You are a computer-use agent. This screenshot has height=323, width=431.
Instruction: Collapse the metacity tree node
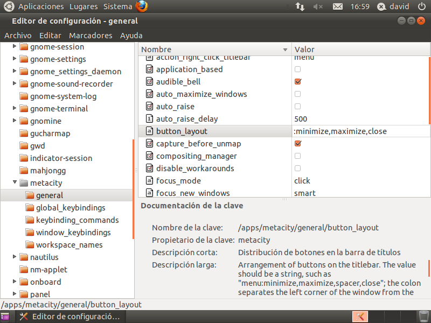tap(15, 182)
